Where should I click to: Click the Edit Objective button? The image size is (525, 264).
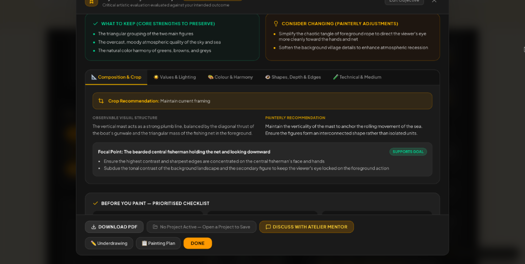point(404,2)
